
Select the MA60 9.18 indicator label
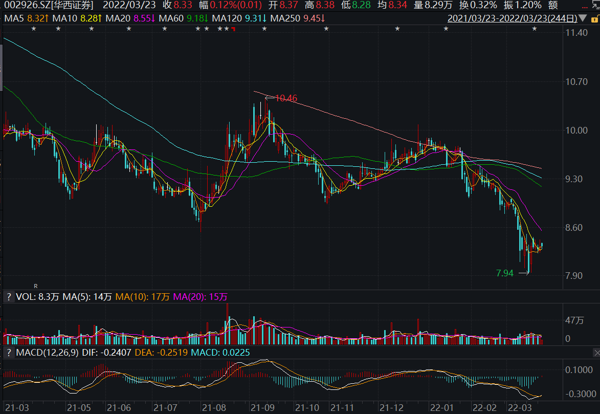coord(184,18)
